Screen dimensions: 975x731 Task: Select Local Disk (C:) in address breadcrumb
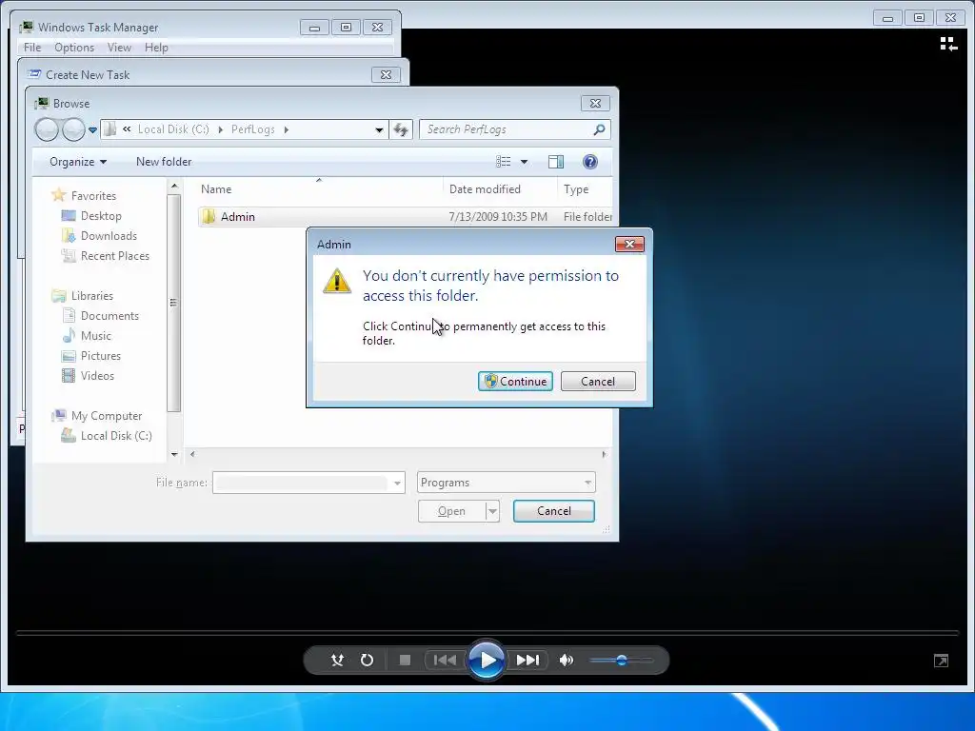point(173,129)
